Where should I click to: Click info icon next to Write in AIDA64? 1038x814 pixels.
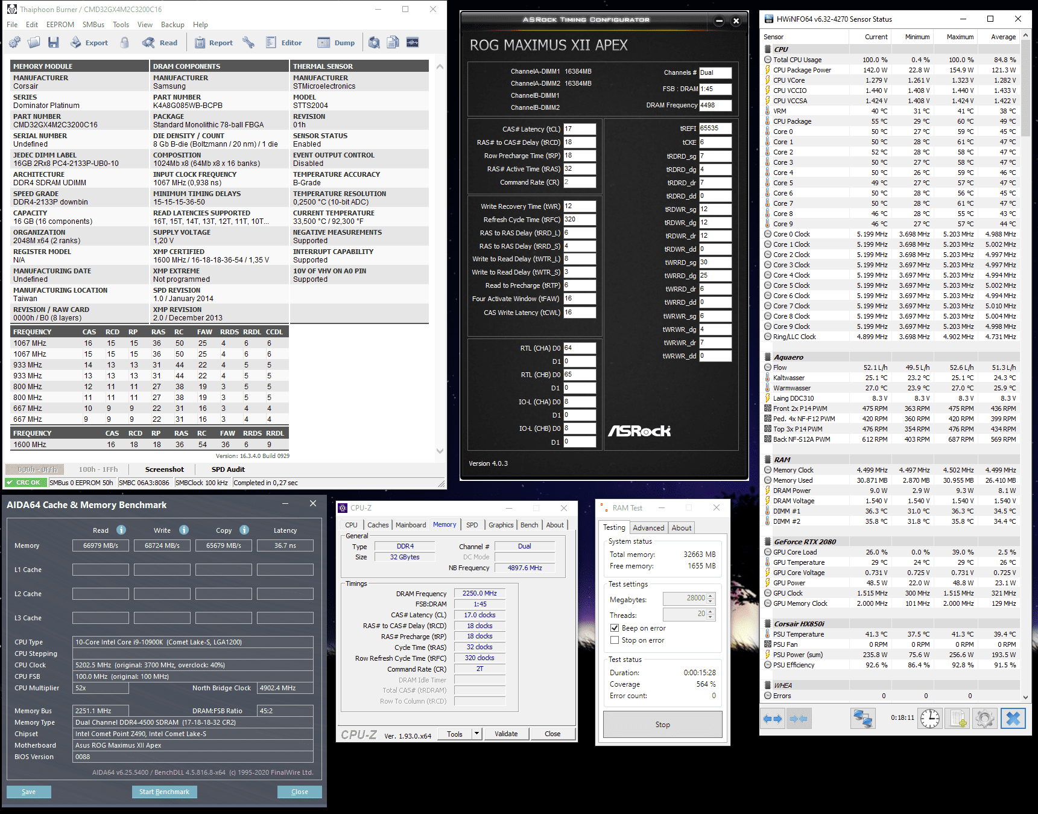(184, 530)
